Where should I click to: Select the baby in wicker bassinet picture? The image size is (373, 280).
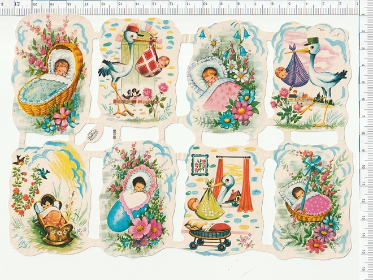[51, 74]
